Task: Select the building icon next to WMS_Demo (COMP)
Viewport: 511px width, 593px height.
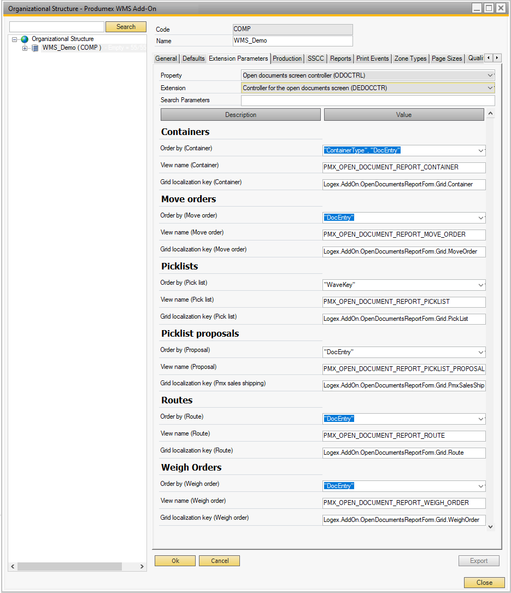Action: tap(34, 48)
